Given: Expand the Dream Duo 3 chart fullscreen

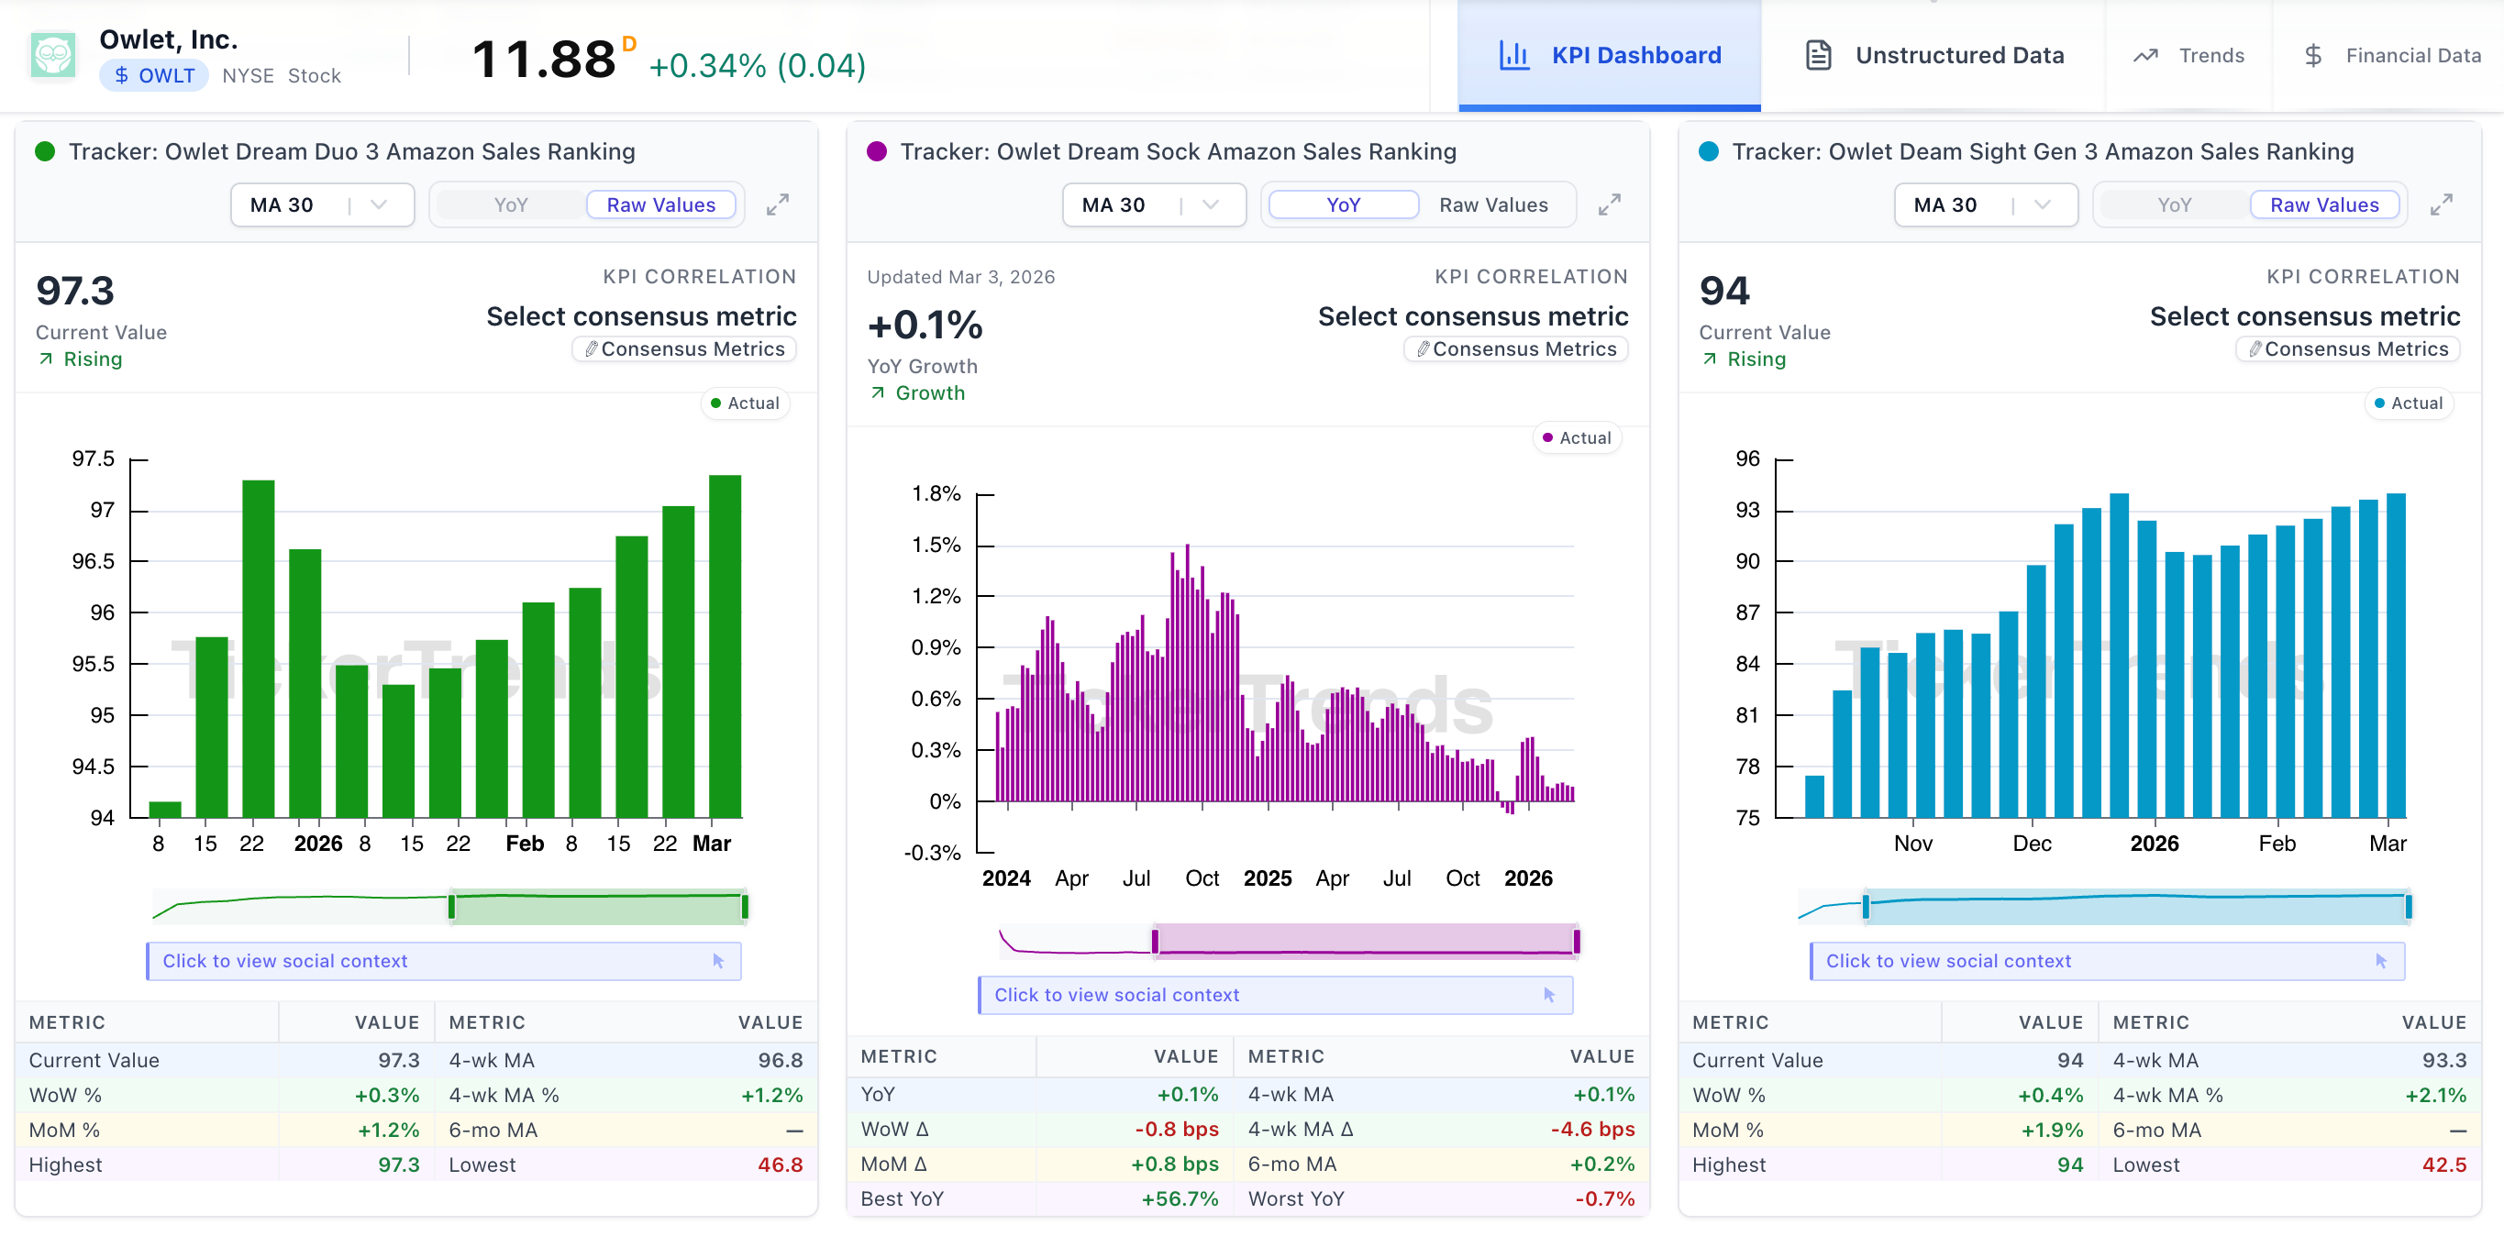Looking at the screenshot, I should click(x=778, y=205).
